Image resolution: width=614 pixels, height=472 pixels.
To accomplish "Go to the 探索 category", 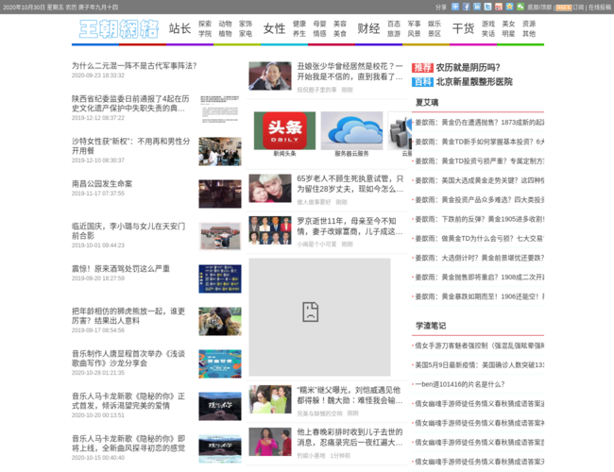I will click(205, 24).
